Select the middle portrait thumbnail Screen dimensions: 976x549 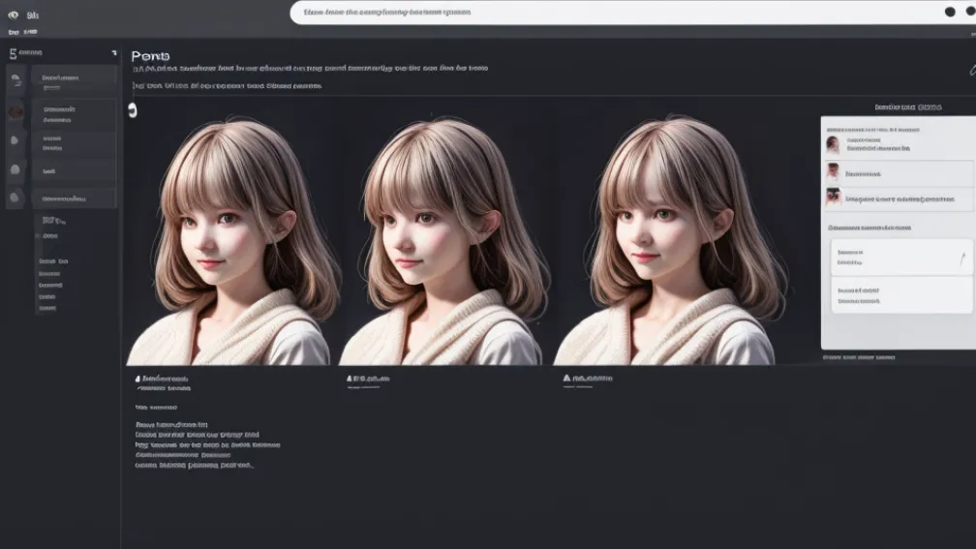tap(441, 240)
